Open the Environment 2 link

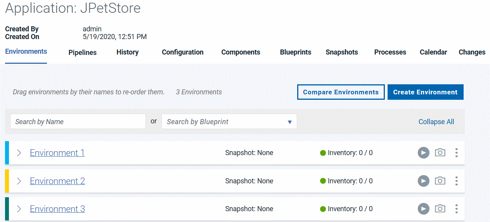(x=57, y=181)
